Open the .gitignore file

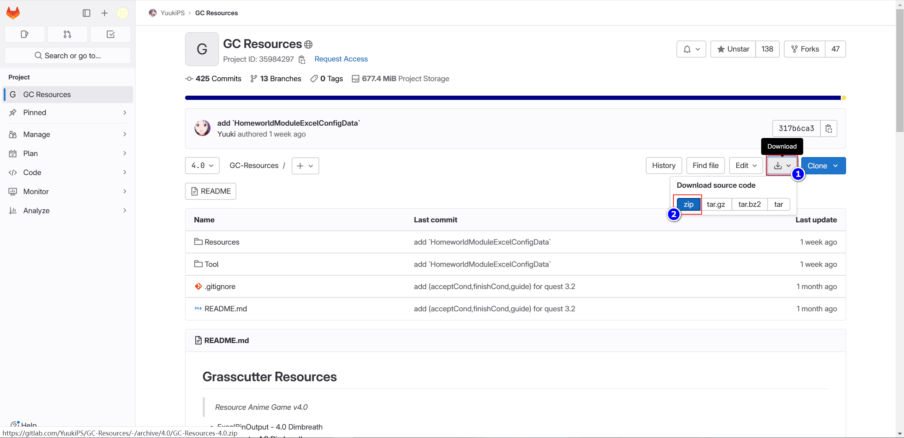[220, 287]
